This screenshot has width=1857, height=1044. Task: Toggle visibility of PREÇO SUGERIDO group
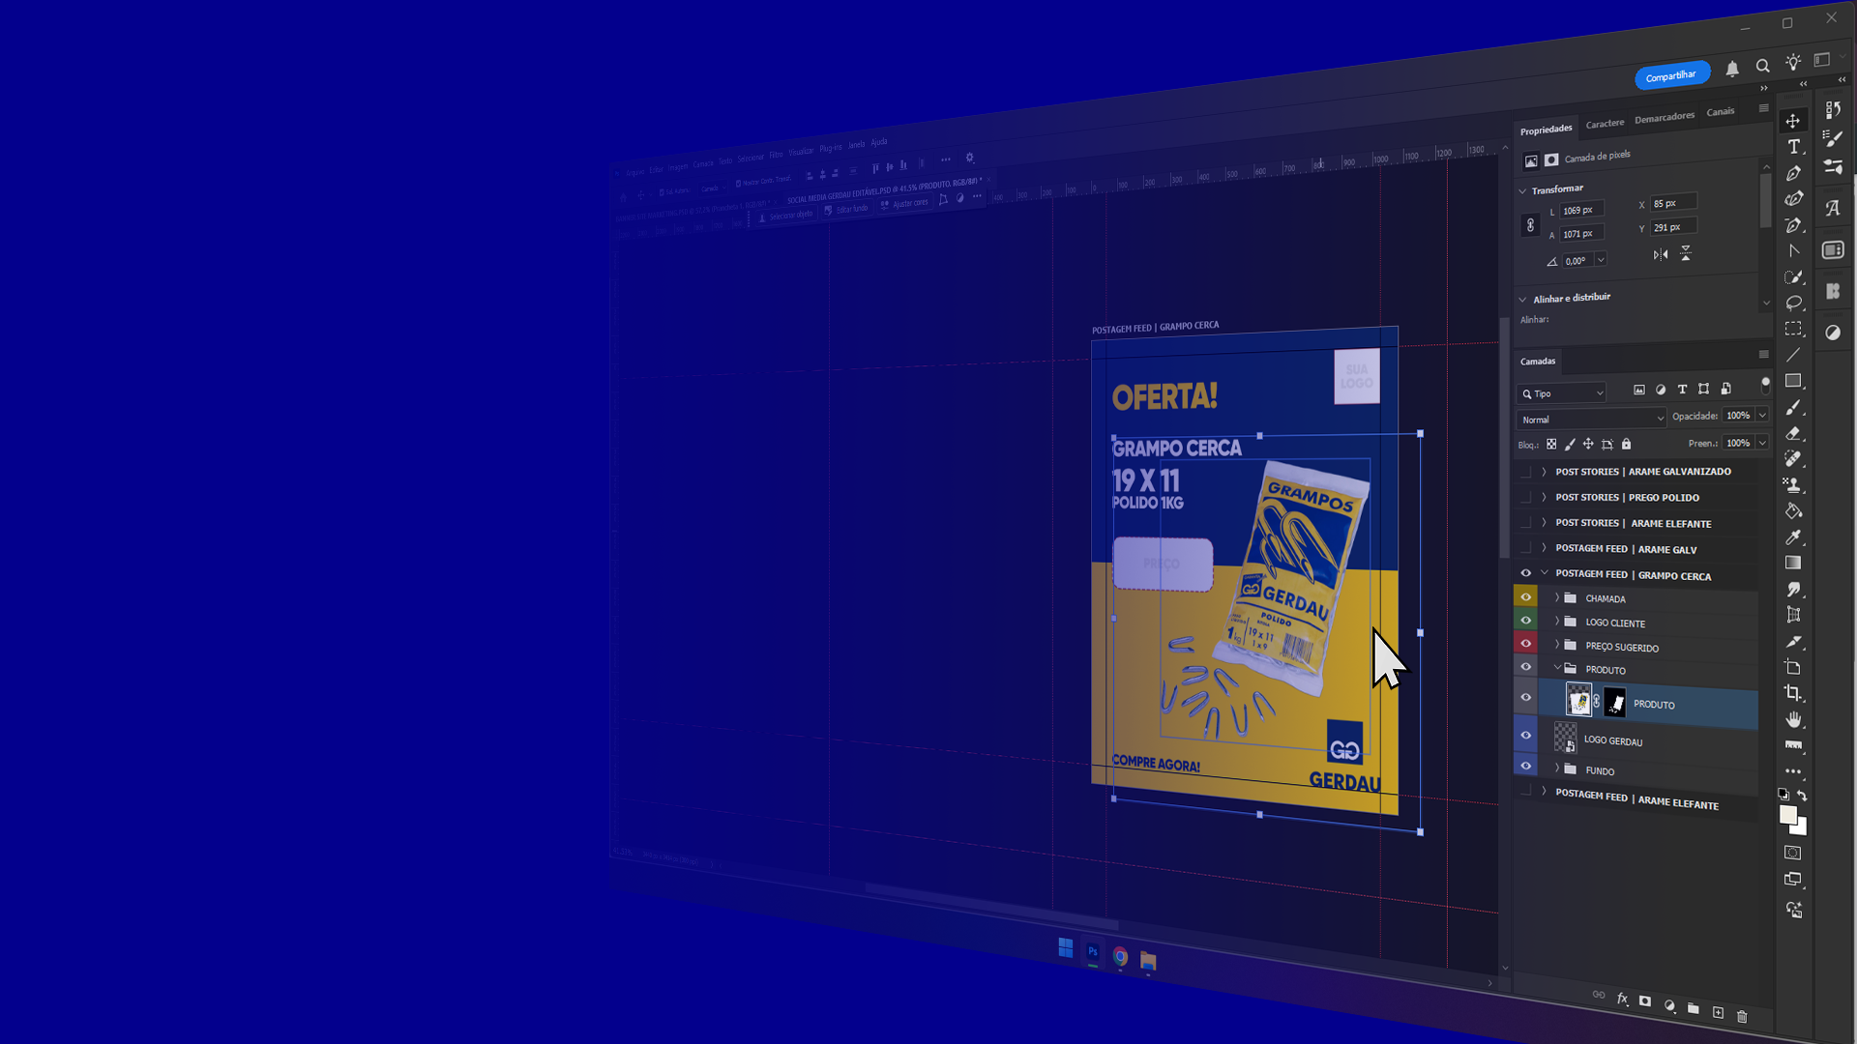(x=1526, y=644)
